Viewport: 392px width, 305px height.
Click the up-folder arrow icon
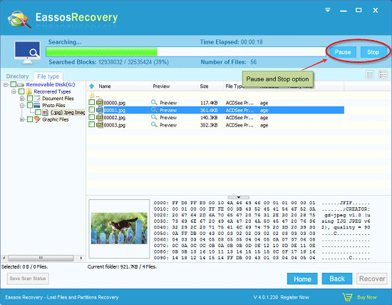click(92, 86)
